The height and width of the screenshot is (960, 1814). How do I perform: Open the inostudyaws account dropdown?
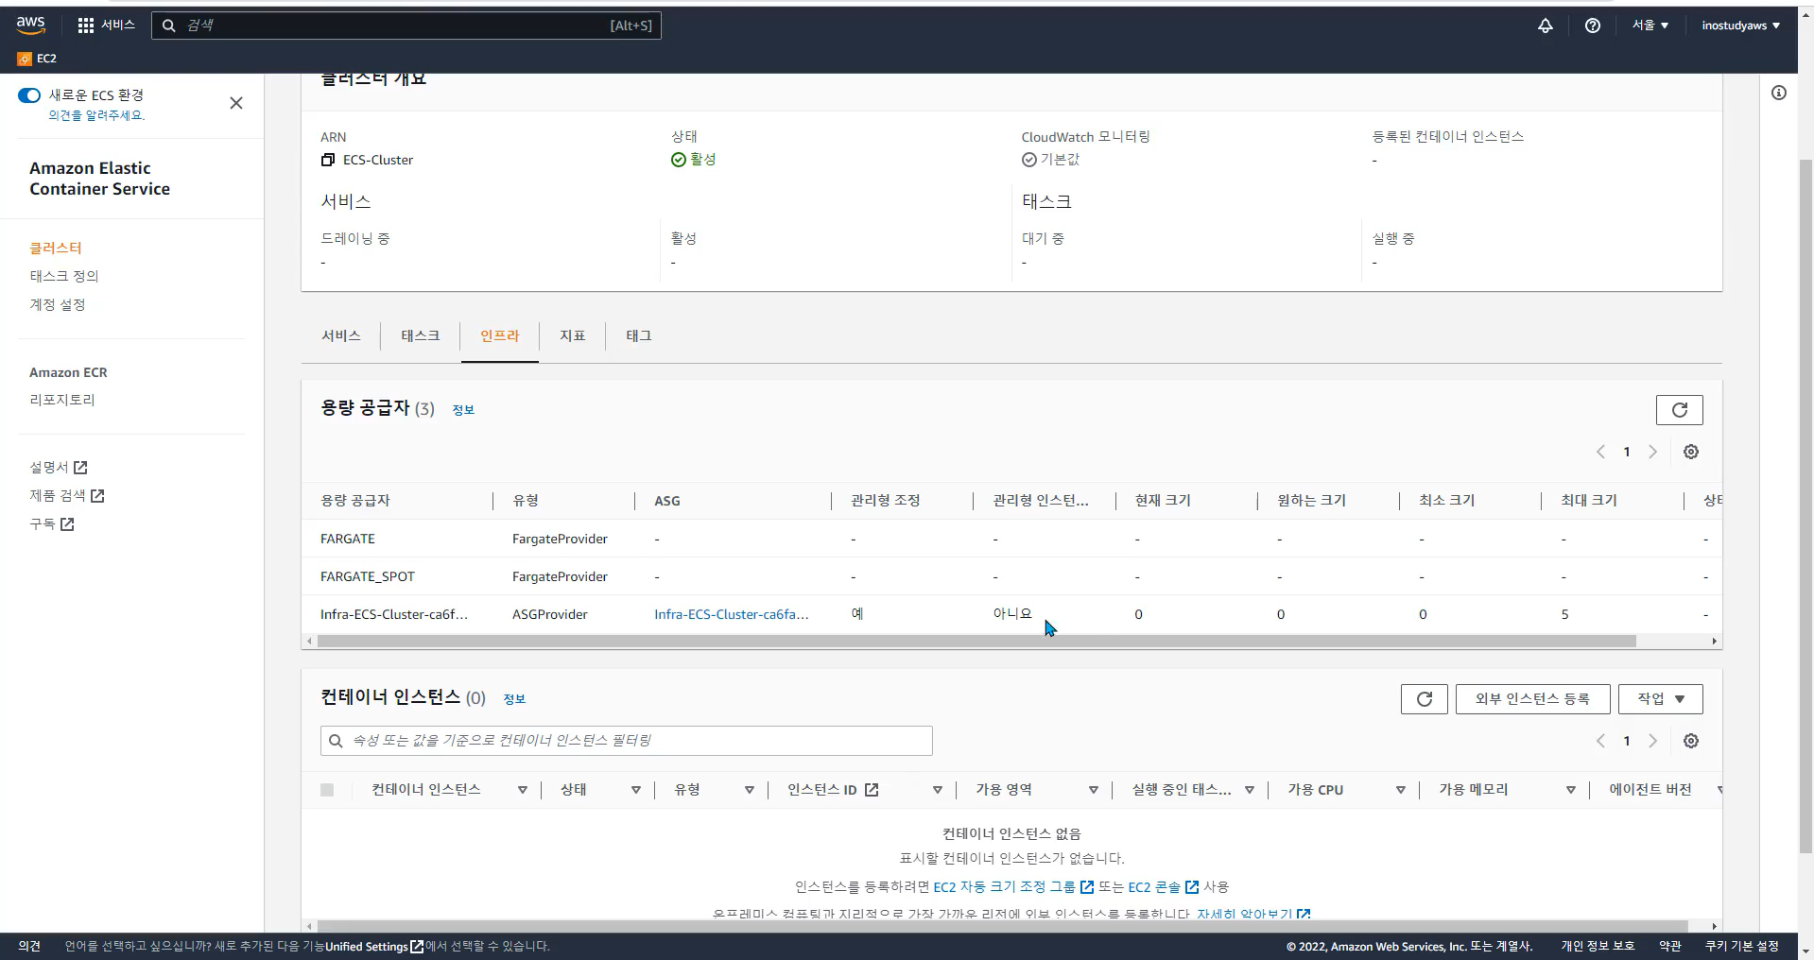(x=1740, y=26)
